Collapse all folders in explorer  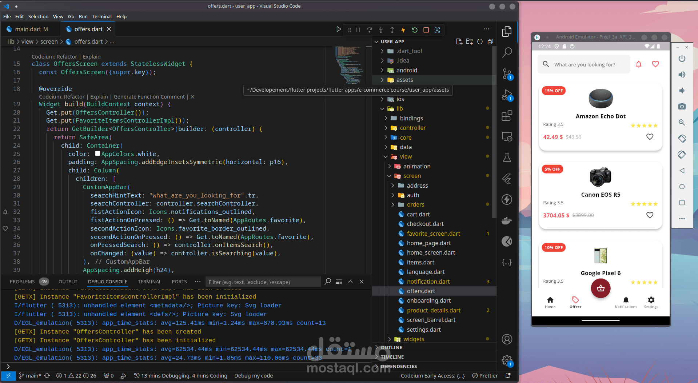(x=490, y=41)
